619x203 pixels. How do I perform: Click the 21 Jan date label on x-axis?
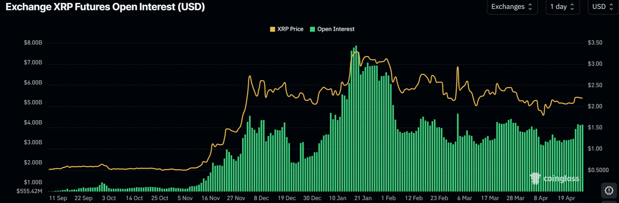(x=363, y=198)
